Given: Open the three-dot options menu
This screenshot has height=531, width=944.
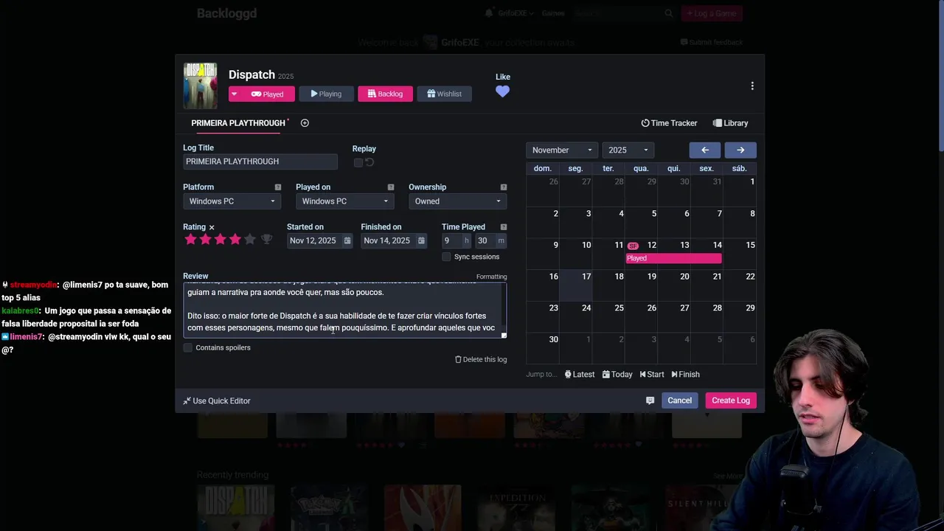Looking at the screenshot, I should point(752,86).
